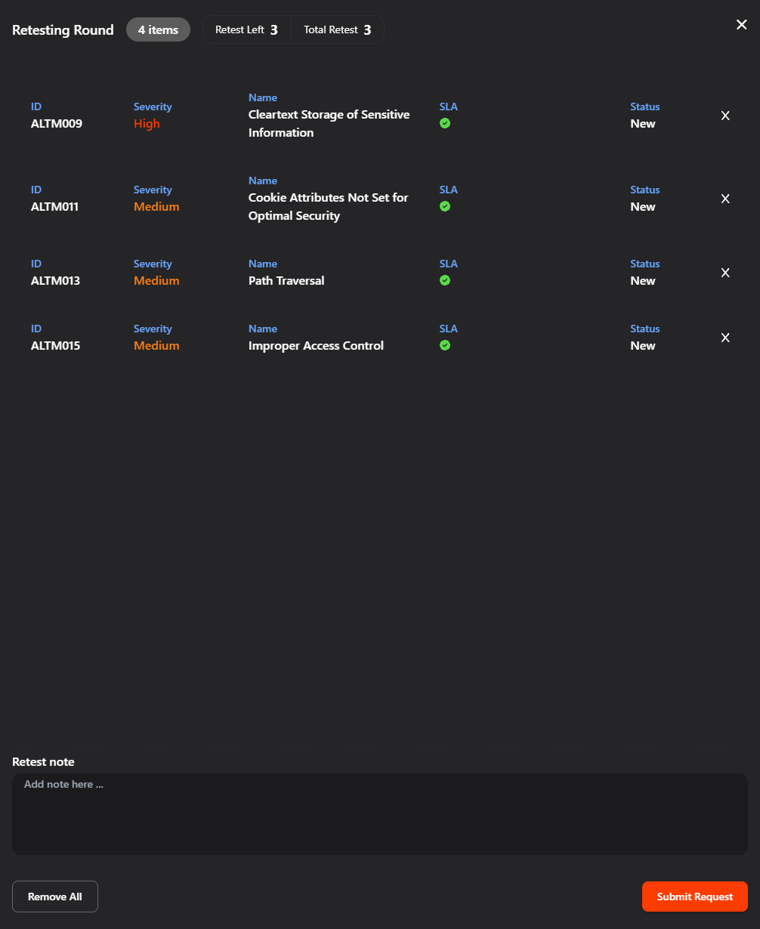Image resolution: width=760 pixels, height=929 pixels.
Task: Select Cookie Attributes Not Set finding name
Action: click(328, 206)
